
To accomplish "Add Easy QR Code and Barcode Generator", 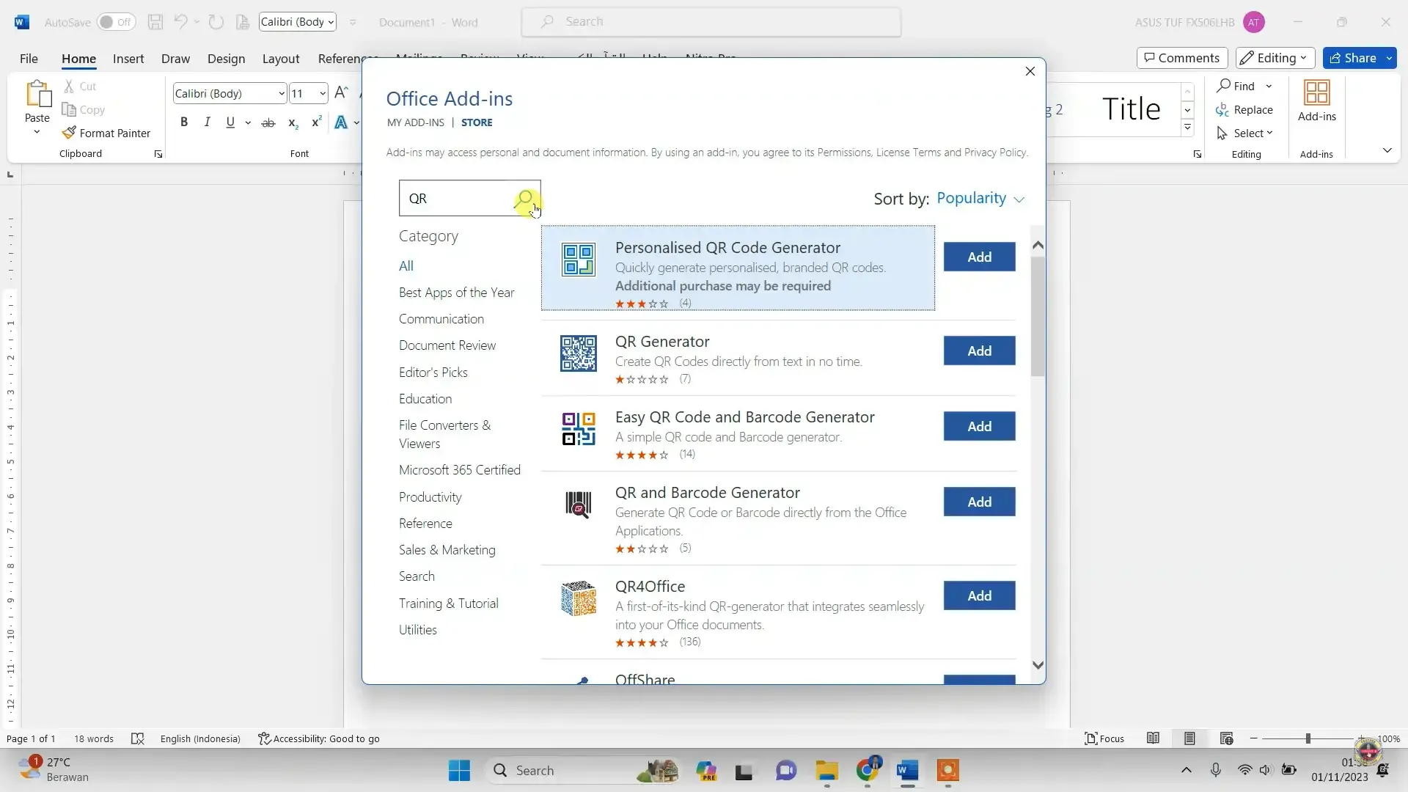I will tap(979, 426).
